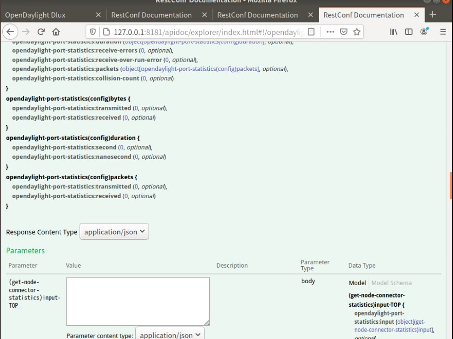The width and height of the screenshot is (453, 339).
Task: Click the 'Response Content Type' label
Action: pos(41,232)
